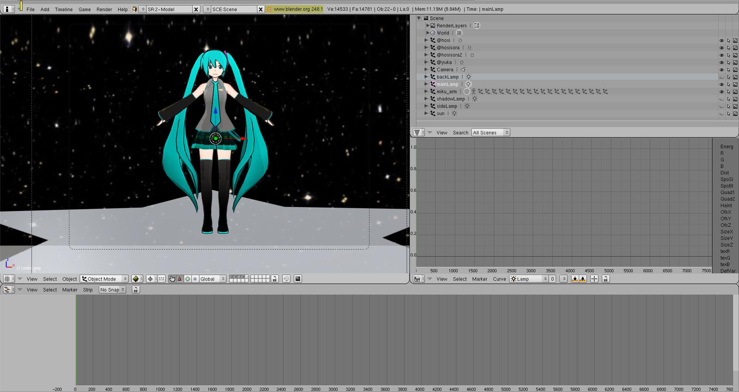This screenshot has height=392, width=739.
Task: Expand the RenderLayers entry
Action: pos(428,25)
